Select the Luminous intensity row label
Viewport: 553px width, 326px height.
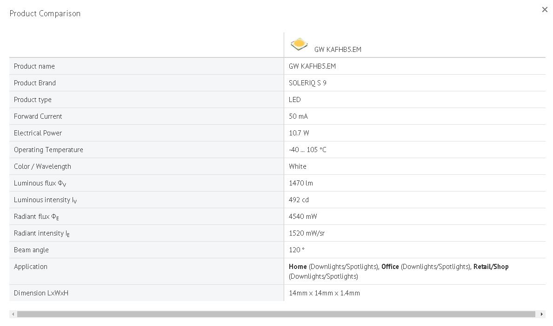click(45, 200)
